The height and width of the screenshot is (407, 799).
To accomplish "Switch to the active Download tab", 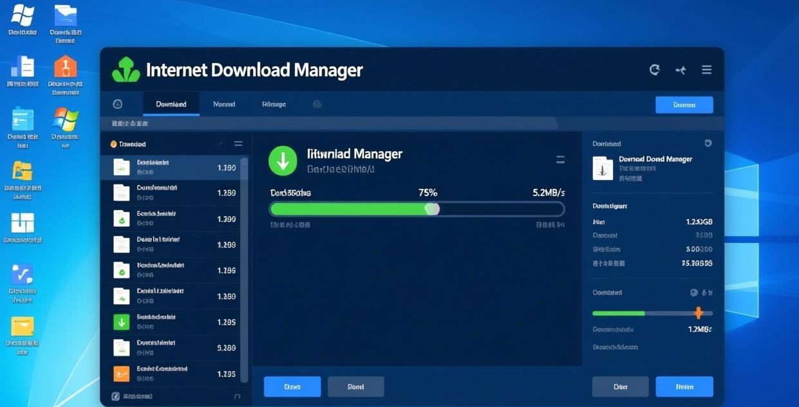I will click(171, 104).
